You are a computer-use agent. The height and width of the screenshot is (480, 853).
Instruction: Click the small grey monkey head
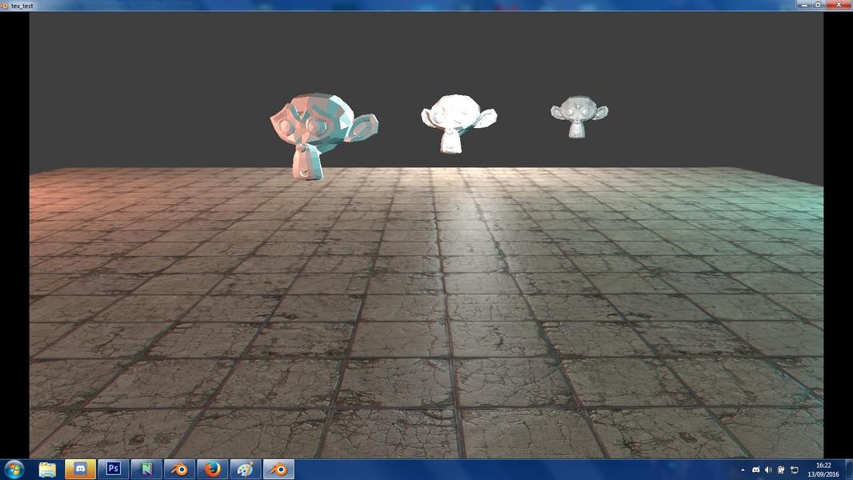(579, 117)
